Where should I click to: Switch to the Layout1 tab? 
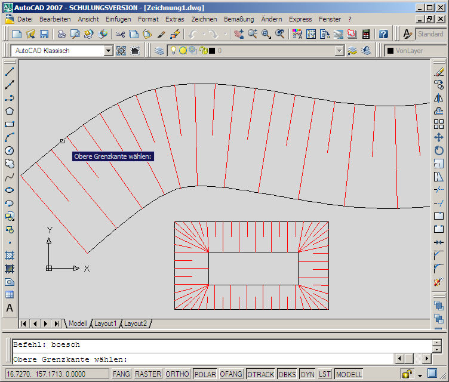point(106,324)
